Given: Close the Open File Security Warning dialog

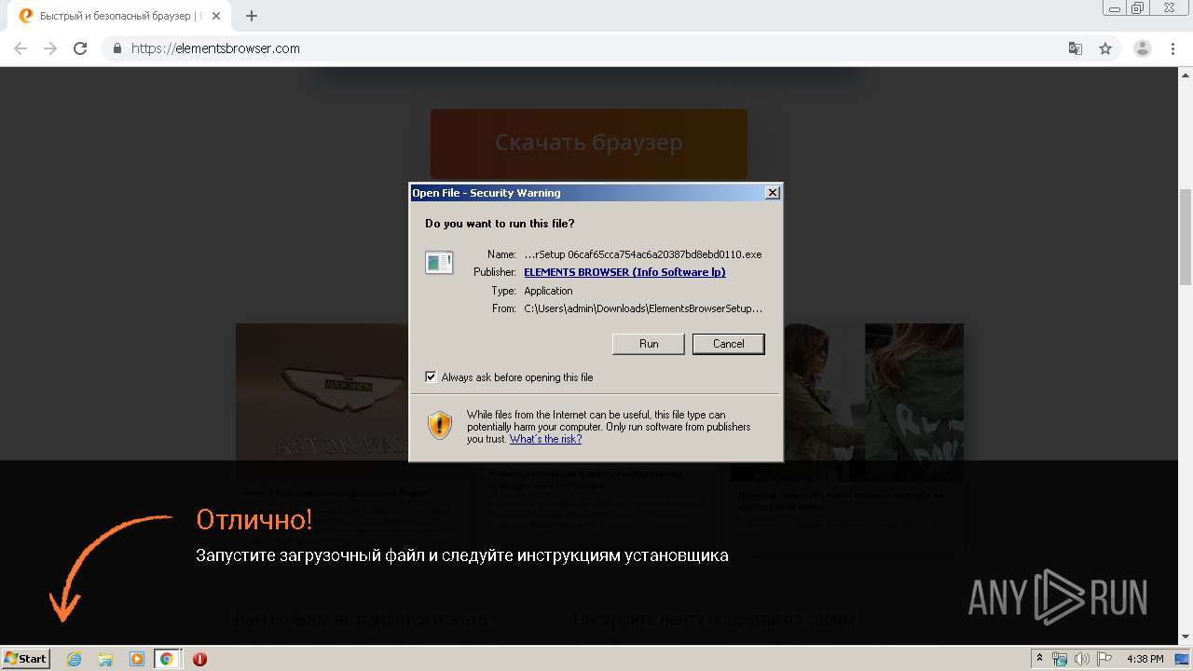Looking at the screenshot, I should pos(772,193).
